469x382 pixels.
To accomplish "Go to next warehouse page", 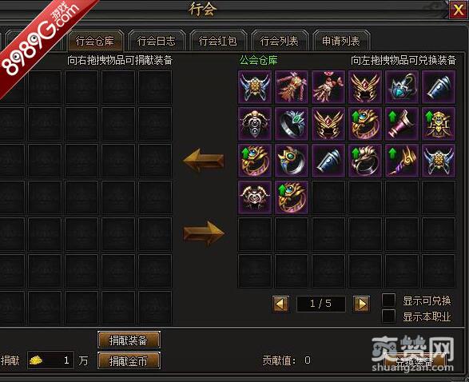I will (x=361, y=304).
